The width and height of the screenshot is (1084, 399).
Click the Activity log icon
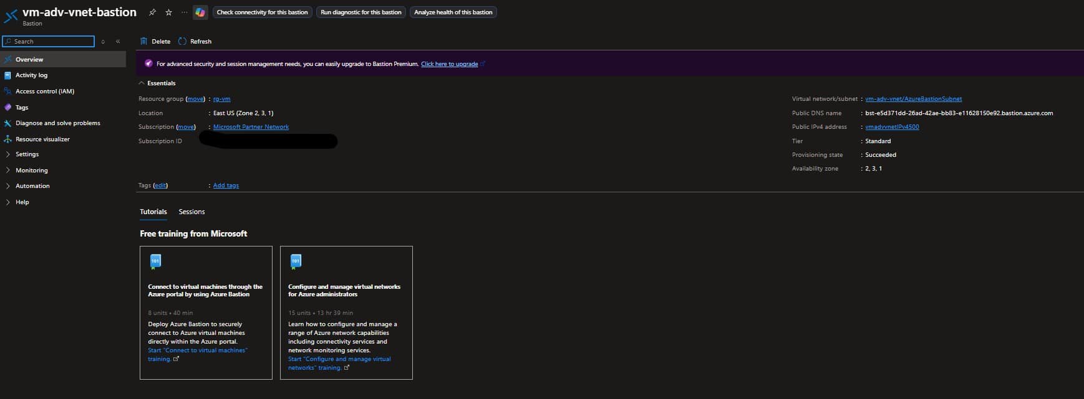tap(7, 75)
